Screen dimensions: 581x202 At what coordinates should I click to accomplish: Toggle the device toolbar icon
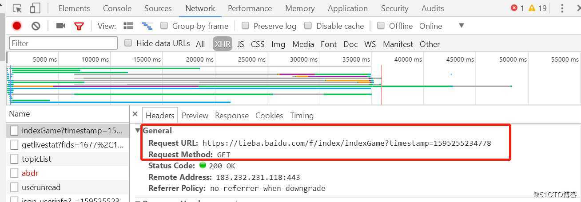(x=35, y=8)
